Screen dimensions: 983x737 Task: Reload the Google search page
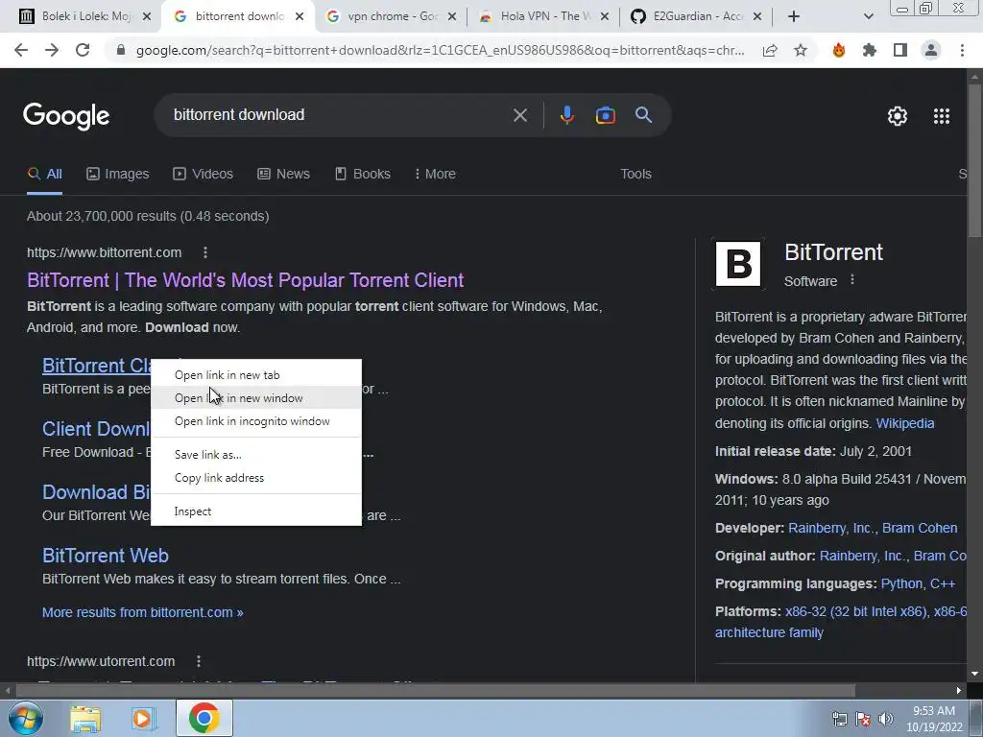tap(83, 50)
